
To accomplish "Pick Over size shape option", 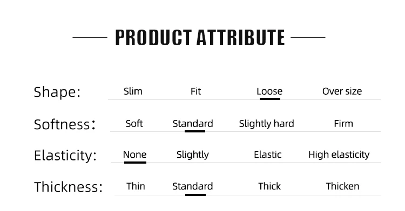I will coord(342,92).
